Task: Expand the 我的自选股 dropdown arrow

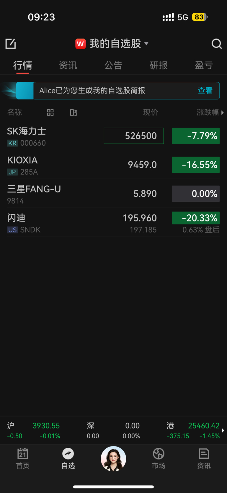Action: (x=146, y=44)
